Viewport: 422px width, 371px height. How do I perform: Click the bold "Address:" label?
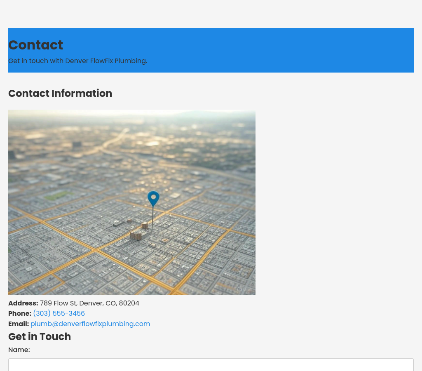[x=23, y=303]
